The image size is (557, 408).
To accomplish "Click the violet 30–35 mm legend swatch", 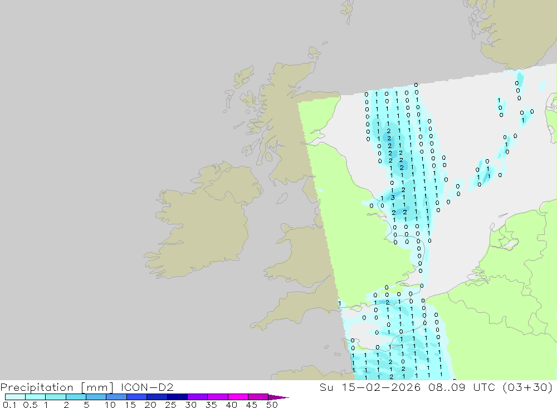I will click(197, 397).
